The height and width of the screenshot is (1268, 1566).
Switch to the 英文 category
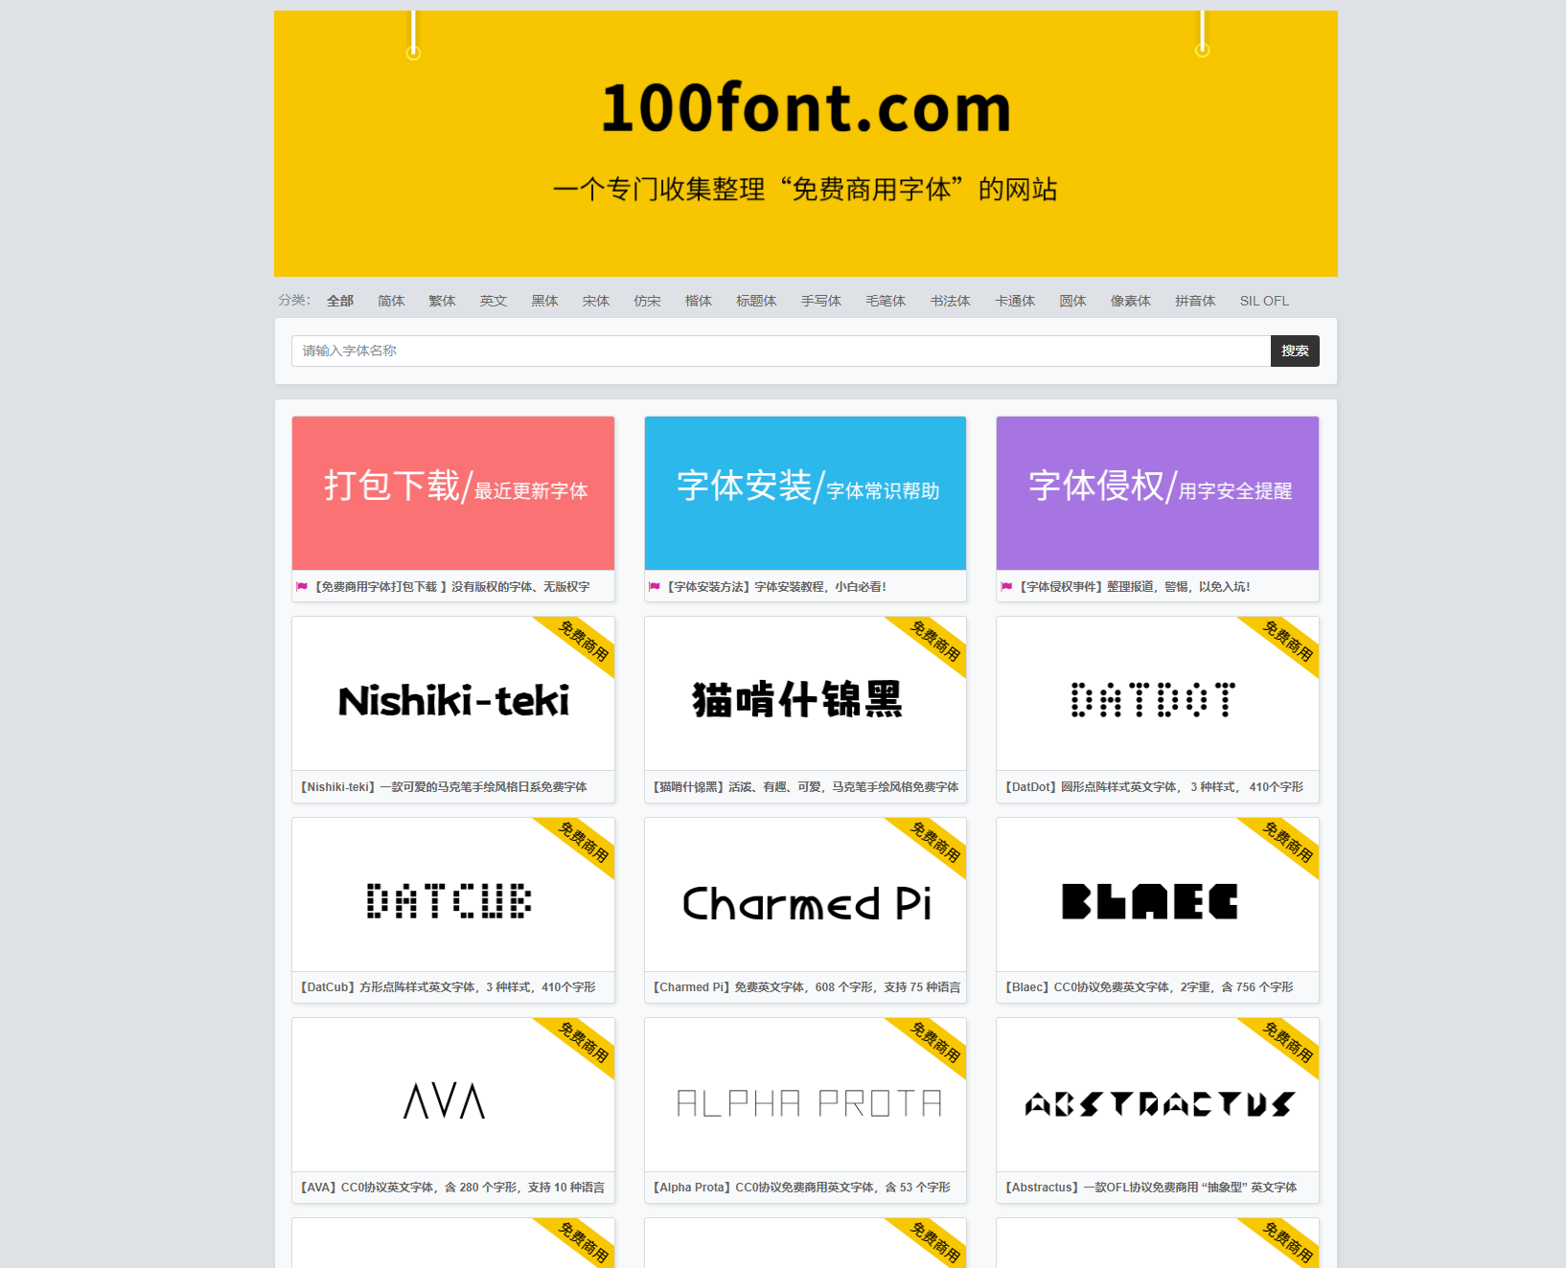click(493, 300)
